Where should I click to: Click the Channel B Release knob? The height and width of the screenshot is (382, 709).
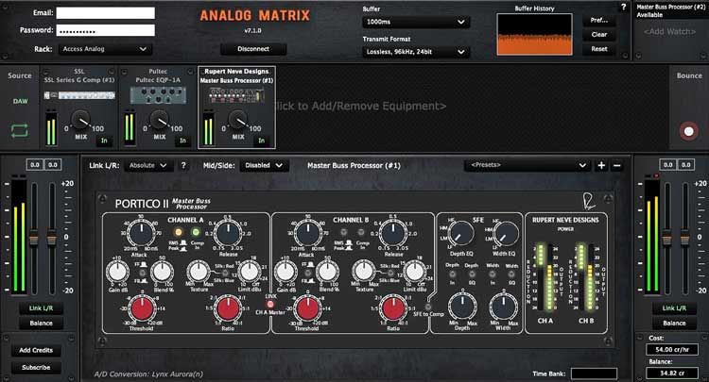tap(393, 234)
